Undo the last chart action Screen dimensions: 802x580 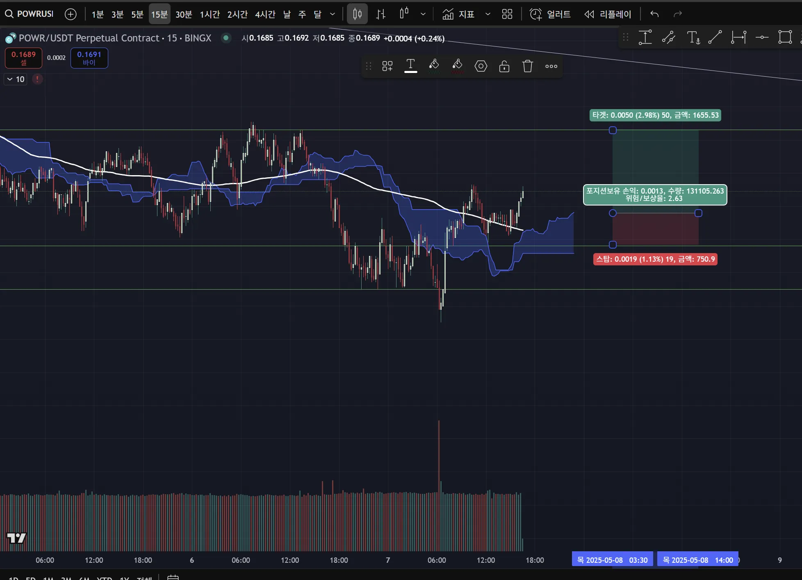pyautogui.click(x=654, y=14)
